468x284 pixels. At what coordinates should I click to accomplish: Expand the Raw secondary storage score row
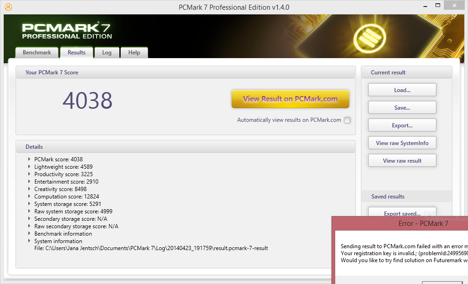pos(29,226)
